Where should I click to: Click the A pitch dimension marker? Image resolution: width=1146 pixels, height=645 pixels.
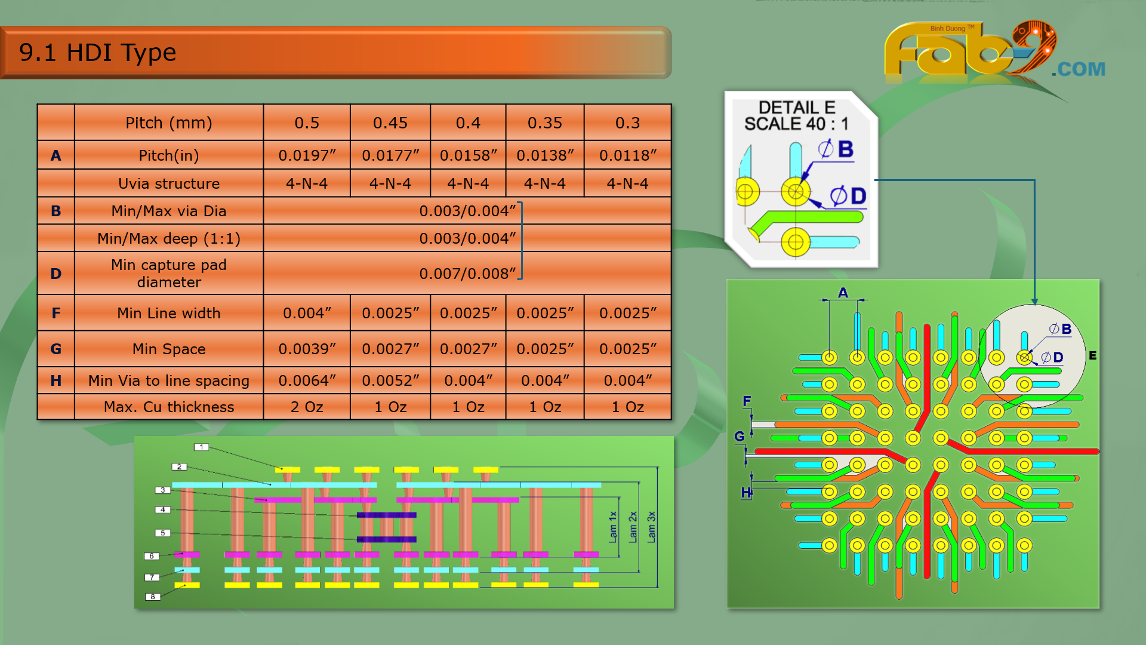pyautogui.click(x=843, y=293)
